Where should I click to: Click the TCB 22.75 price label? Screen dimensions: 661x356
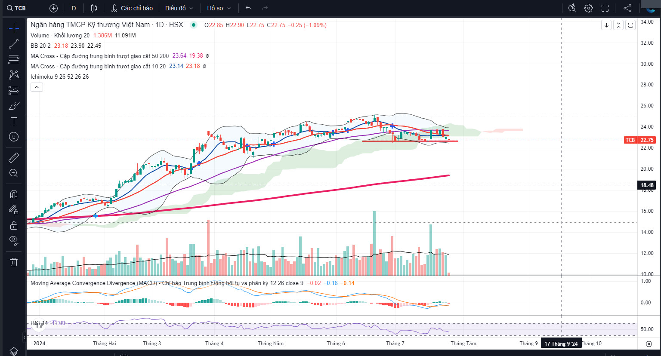640,140
